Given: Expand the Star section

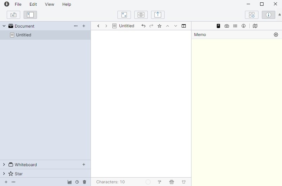Looking at the screenshot, I should pyautogui.click(x=4, y=174).
